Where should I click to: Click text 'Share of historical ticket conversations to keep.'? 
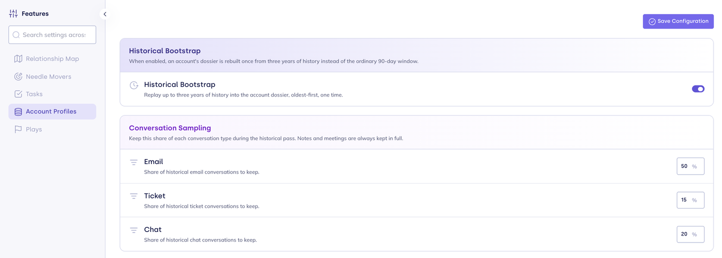point(202,206)
